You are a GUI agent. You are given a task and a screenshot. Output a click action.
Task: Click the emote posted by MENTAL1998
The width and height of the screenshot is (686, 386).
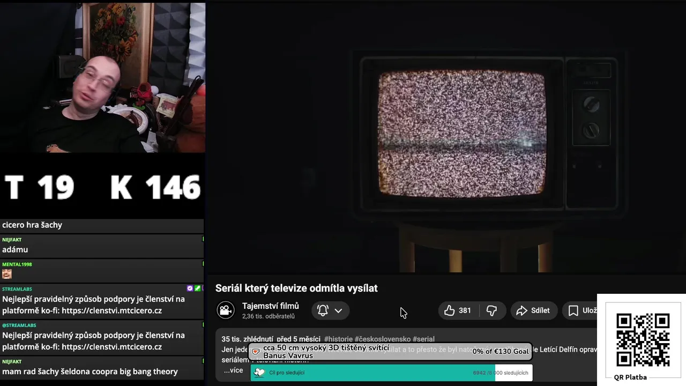tap(7, 274)
